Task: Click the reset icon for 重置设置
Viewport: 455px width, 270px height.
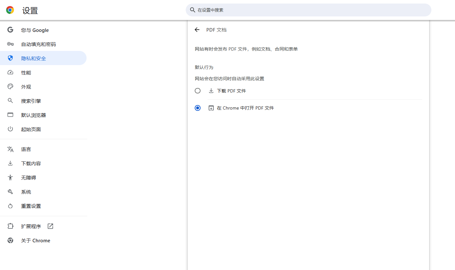Action: (10, 206)
